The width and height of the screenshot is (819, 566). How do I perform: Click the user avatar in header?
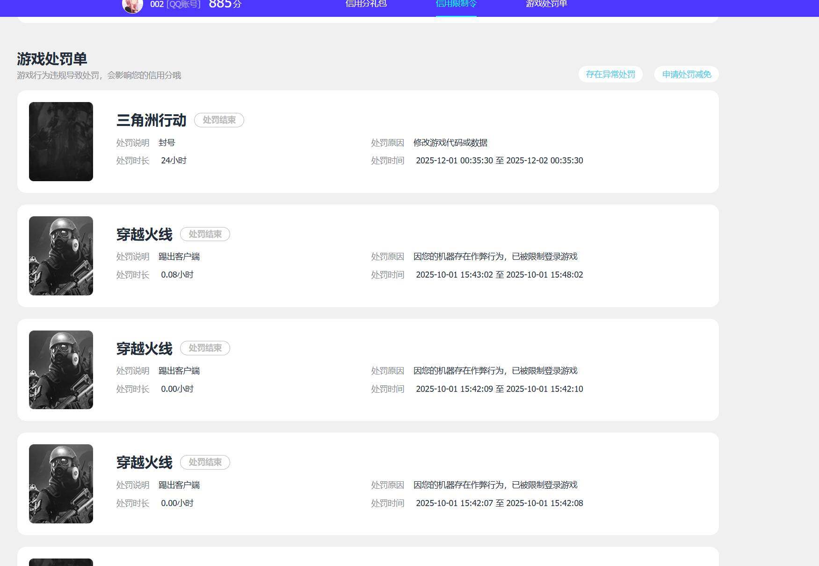tap(132, 5)
